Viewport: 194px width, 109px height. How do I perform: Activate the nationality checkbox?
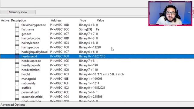[17, 83]
